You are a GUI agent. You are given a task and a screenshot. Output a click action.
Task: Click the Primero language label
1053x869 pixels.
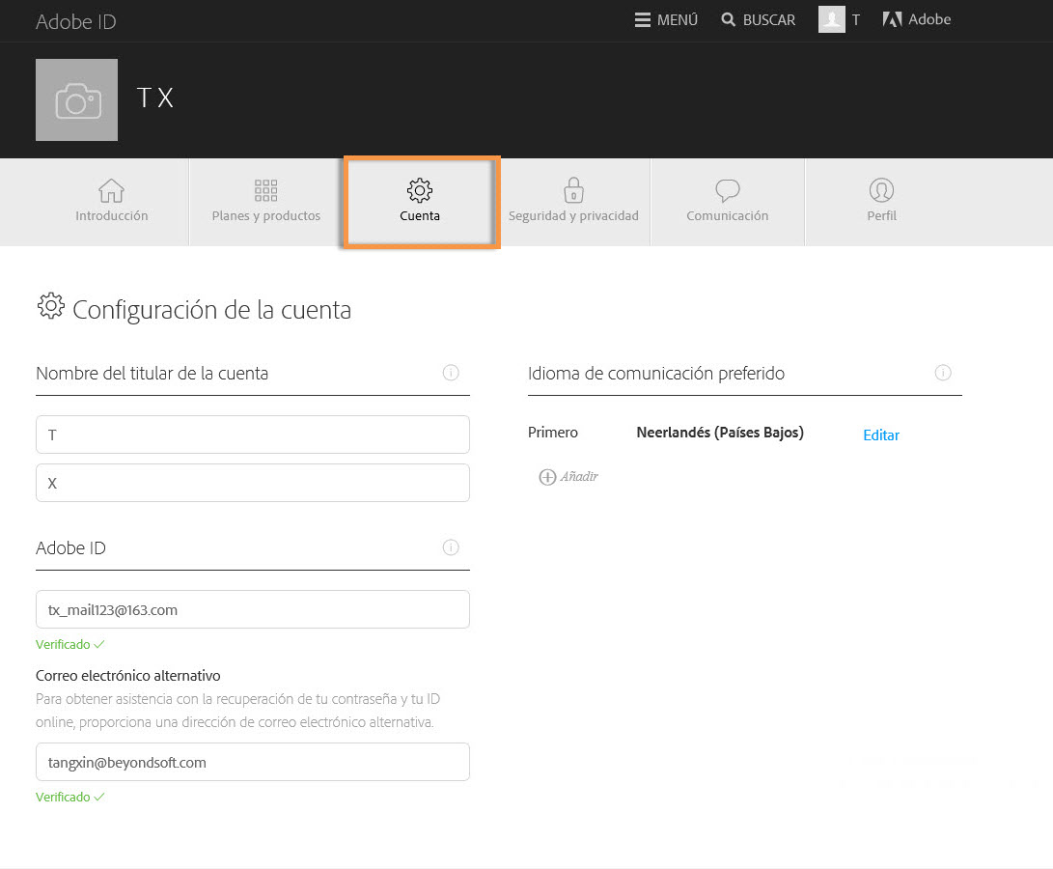(x=553, y=433)
